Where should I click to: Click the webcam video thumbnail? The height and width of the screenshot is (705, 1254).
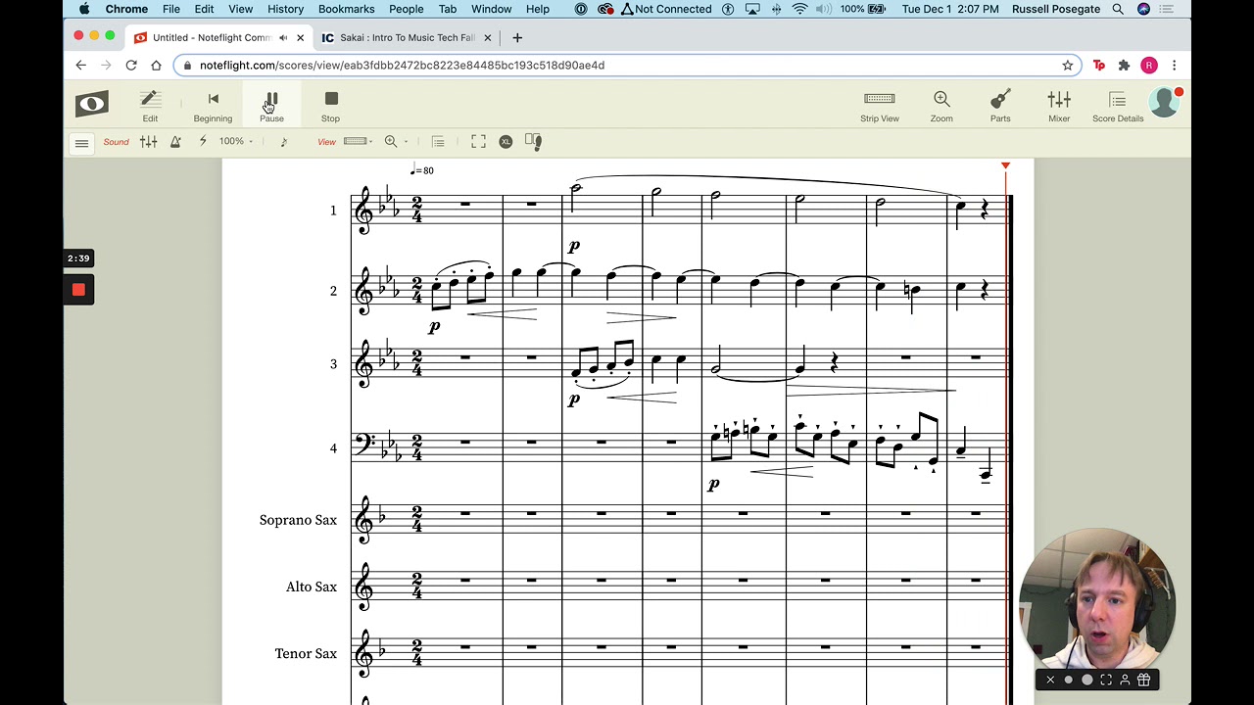click(x=1097, y=599)
